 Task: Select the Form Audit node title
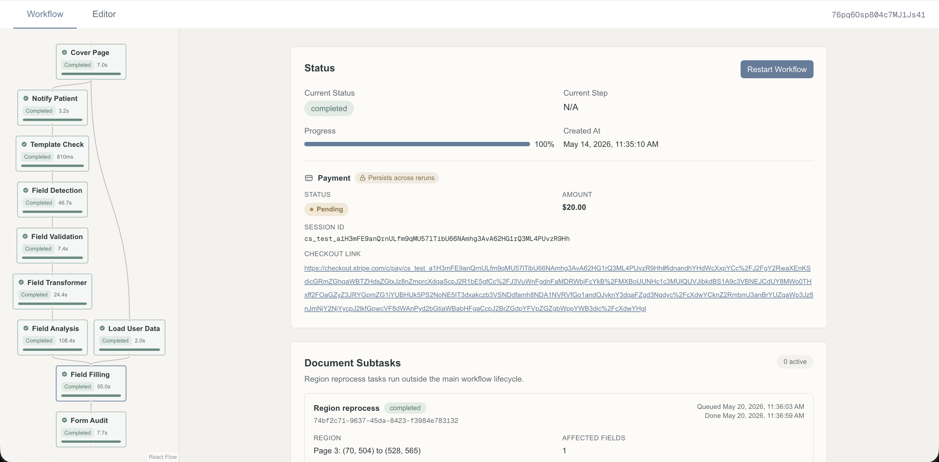pos(89,420)
